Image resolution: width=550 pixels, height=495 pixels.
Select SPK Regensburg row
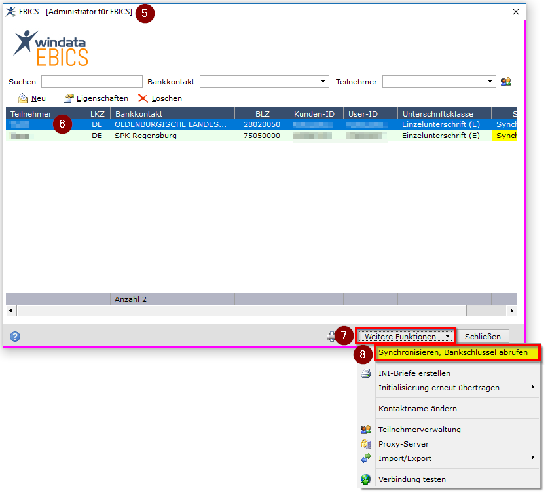click(262, 136)
